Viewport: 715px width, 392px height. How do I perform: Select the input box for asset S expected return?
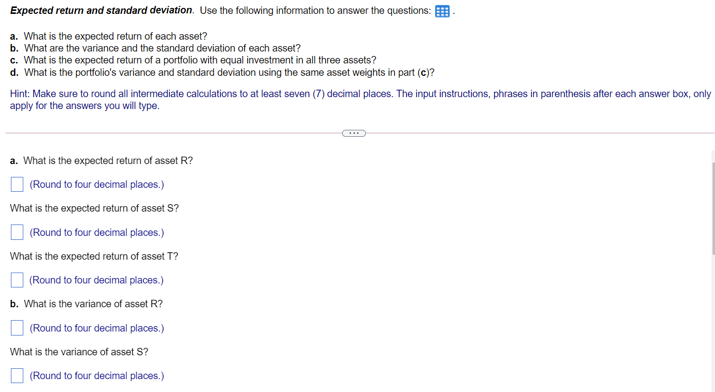pyautogui.click(x=16, y=232)
